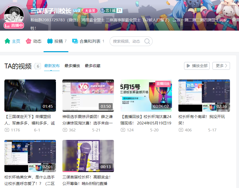Screen dimensions: 239x188
Task: Click play-count icon beside 362
Action: 65,130
